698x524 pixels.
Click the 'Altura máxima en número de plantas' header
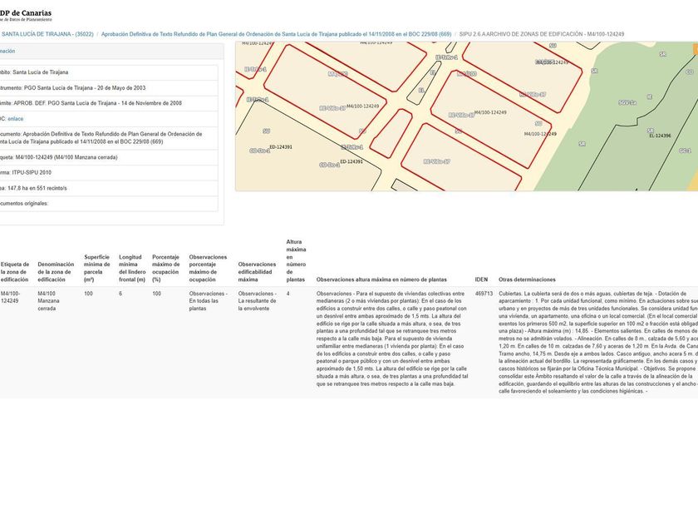point(296,260)
